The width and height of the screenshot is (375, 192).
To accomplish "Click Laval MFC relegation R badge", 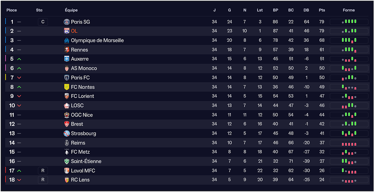I will coord(43,171).
